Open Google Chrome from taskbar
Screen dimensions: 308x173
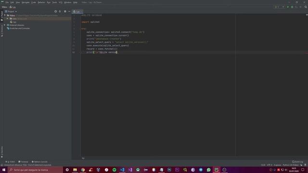point(83,170)
